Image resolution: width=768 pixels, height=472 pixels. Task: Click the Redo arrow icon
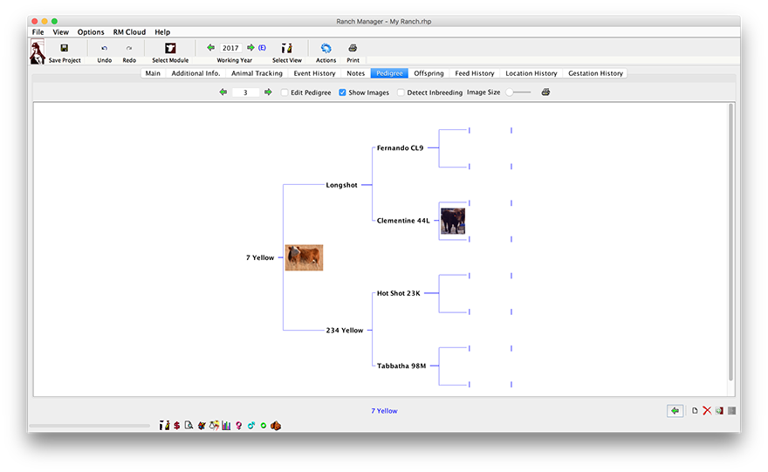click(129, 48)
